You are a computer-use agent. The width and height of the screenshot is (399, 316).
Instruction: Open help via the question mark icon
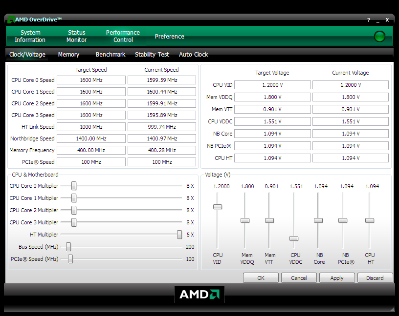coord(368,19)
